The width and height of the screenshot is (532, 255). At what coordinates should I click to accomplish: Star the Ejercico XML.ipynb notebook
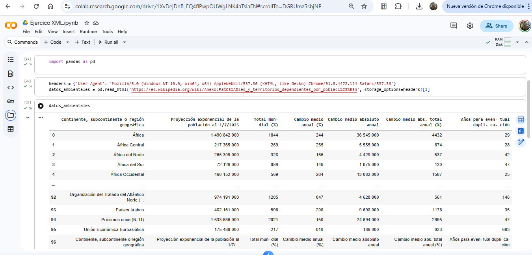click(87, 23)
